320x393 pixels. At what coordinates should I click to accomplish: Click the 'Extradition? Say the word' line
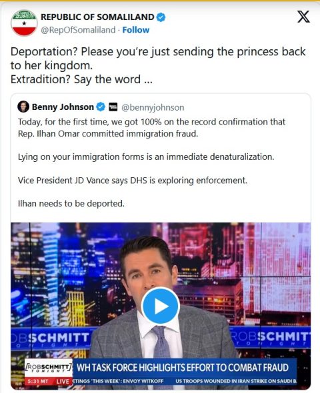81,79
